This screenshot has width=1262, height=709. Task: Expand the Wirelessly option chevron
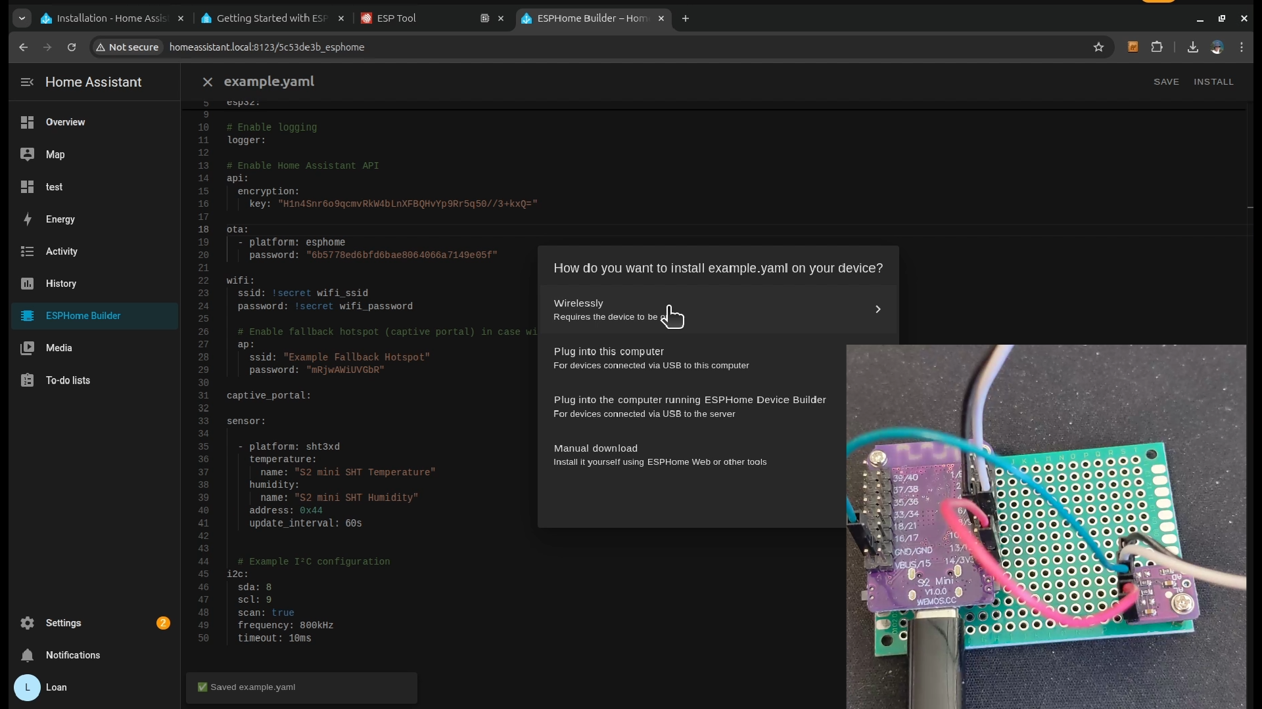877,309
